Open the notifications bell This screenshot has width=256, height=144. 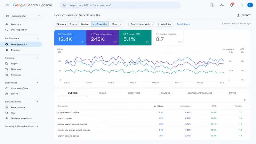coord(231,5)
